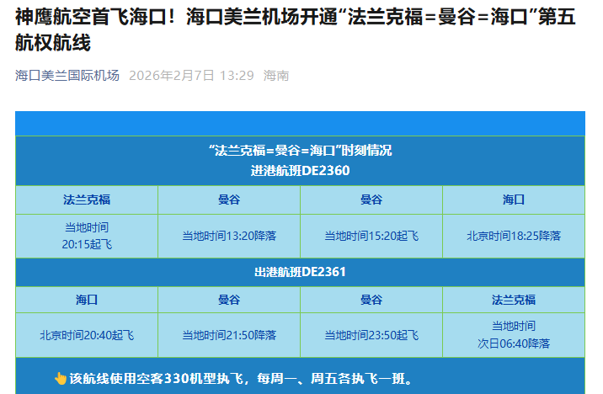The width and height of the screenshot is (603, 394).
Task: Click the 法兰克福 header in the inbound table
Action: tap(87, 200)
